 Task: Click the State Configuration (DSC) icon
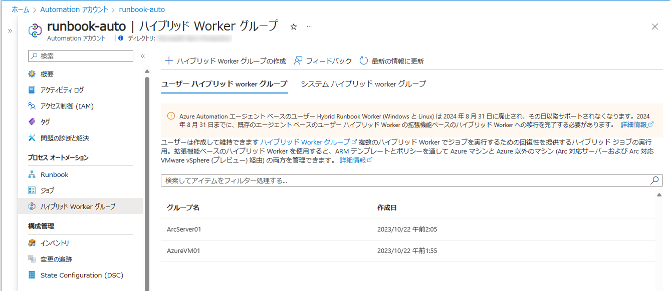pyautogui.click(x=32, y=275)
